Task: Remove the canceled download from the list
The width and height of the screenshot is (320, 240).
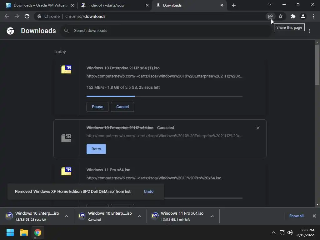Action: coord(258,128)
